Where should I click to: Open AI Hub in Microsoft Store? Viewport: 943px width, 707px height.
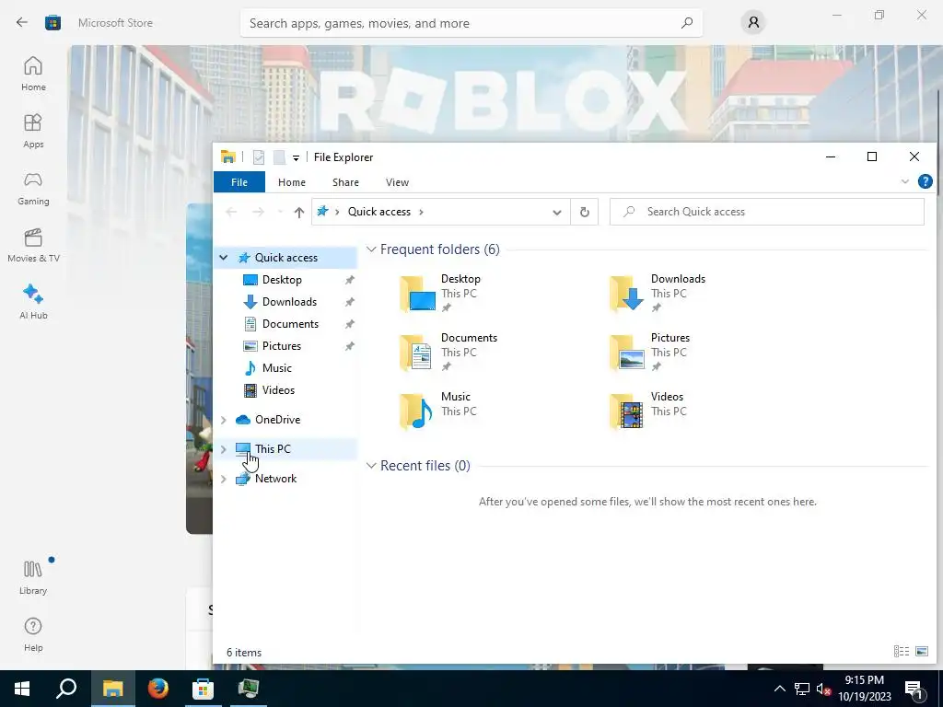[33, 302]
